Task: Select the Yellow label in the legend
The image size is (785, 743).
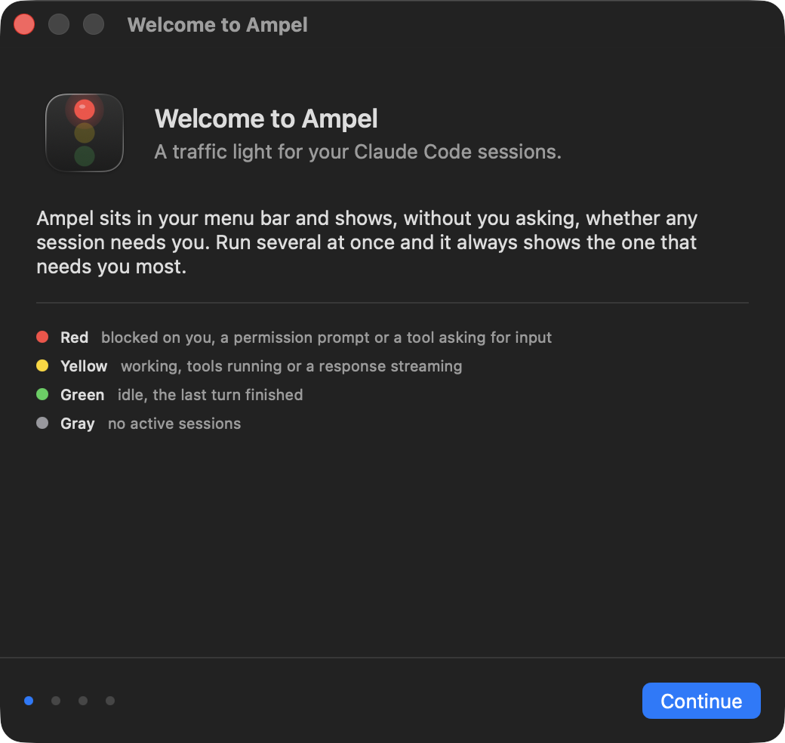Action: [84, 366]
